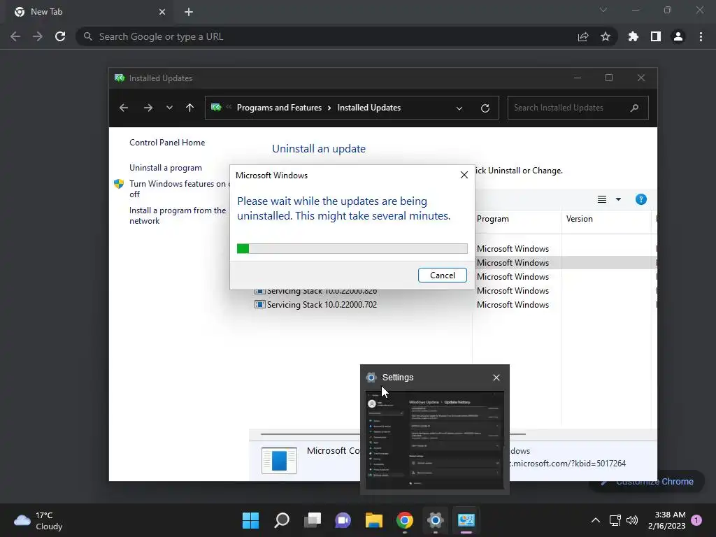
Task: Open Chat app on taskbar
Action: pos(343,520)
